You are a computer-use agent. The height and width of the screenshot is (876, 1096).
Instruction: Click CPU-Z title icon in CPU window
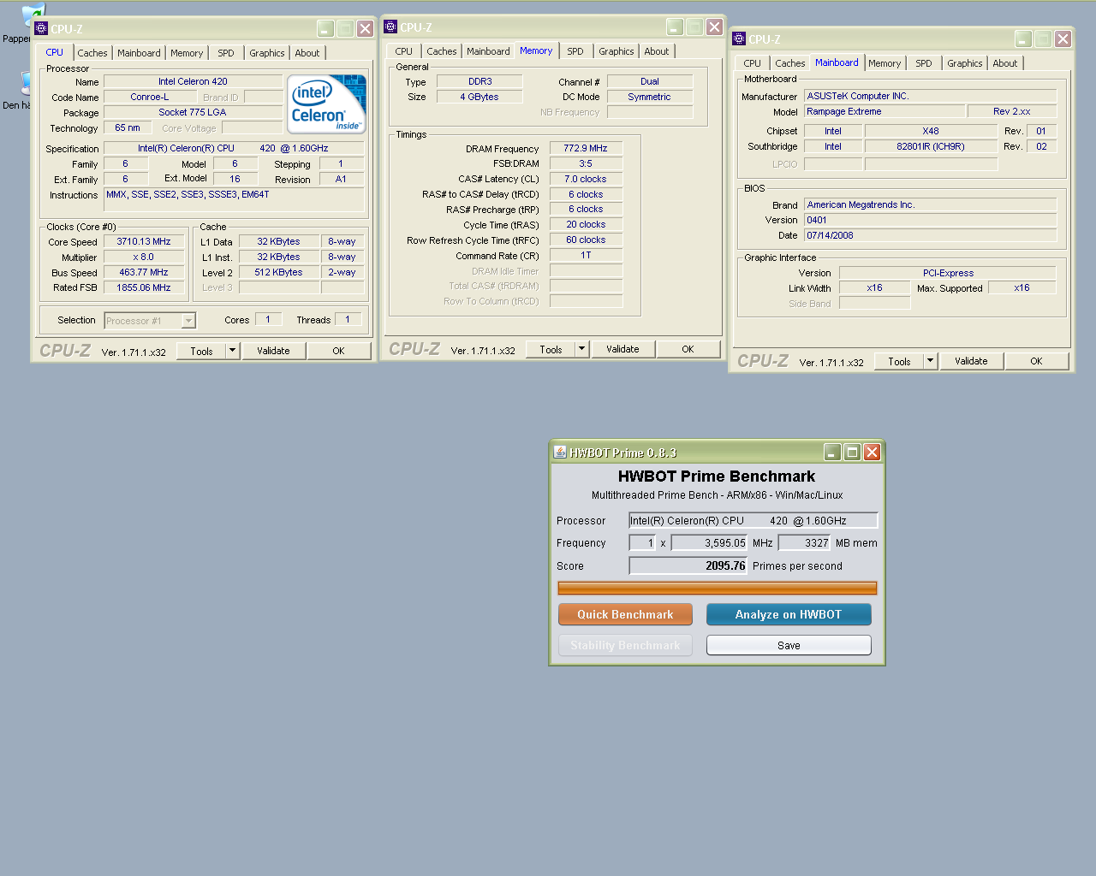click(41, 28)
